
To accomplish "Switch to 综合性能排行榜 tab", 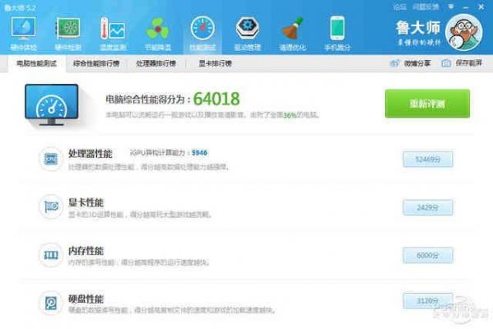I will point(96,63).
